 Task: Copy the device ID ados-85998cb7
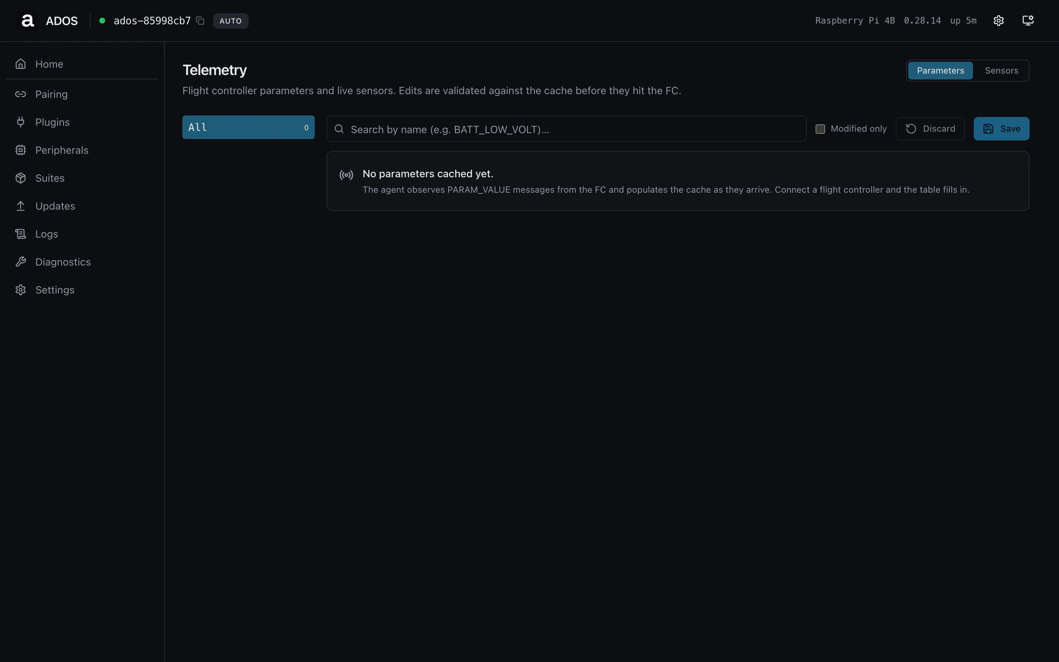coord(200,21)
